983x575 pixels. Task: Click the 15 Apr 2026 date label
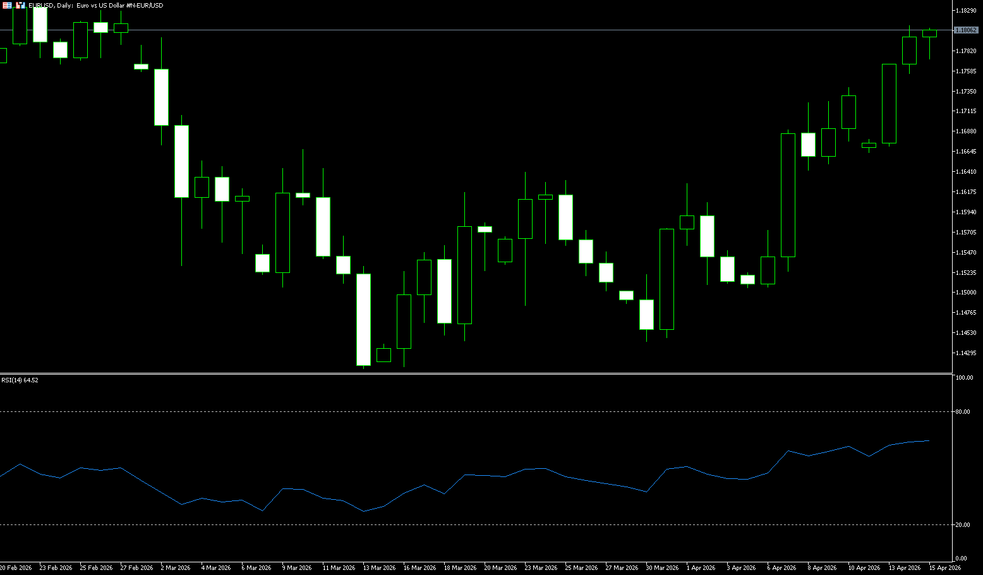[945, 568]
